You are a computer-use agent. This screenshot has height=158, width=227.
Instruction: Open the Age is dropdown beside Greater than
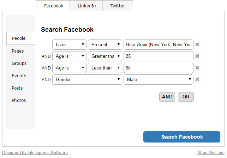tap(69, 56)
